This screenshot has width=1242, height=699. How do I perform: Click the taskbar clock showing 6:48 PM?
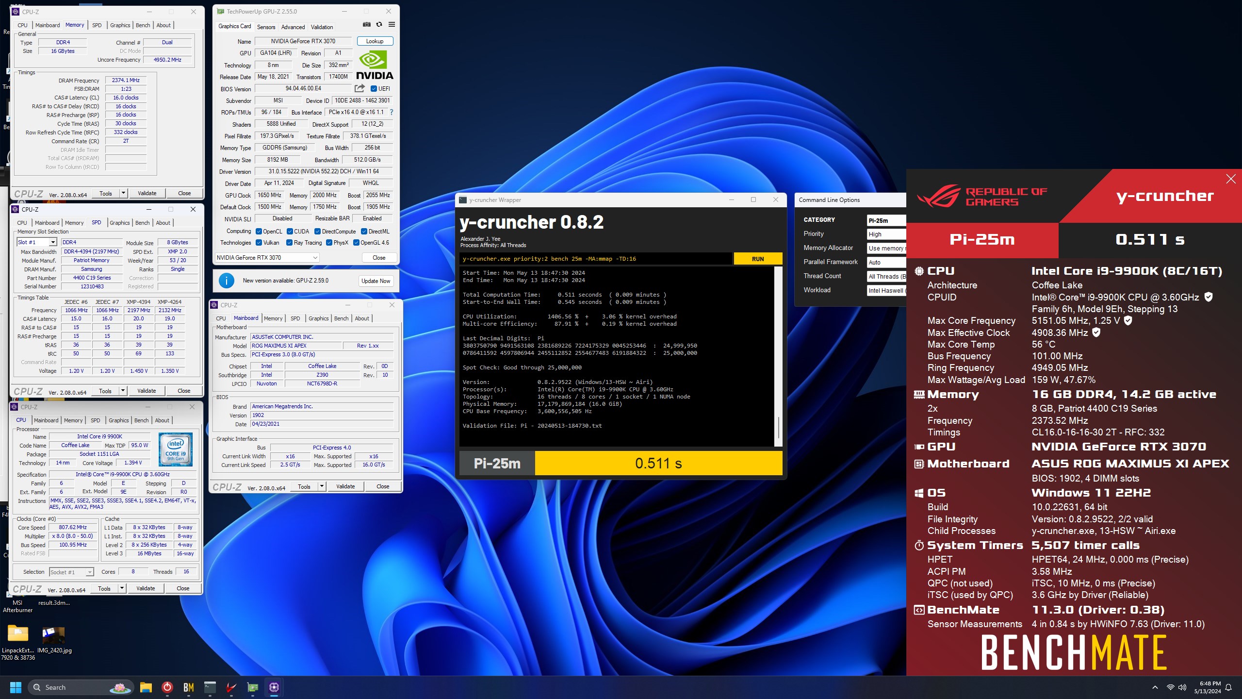(x=1207, y=687)
